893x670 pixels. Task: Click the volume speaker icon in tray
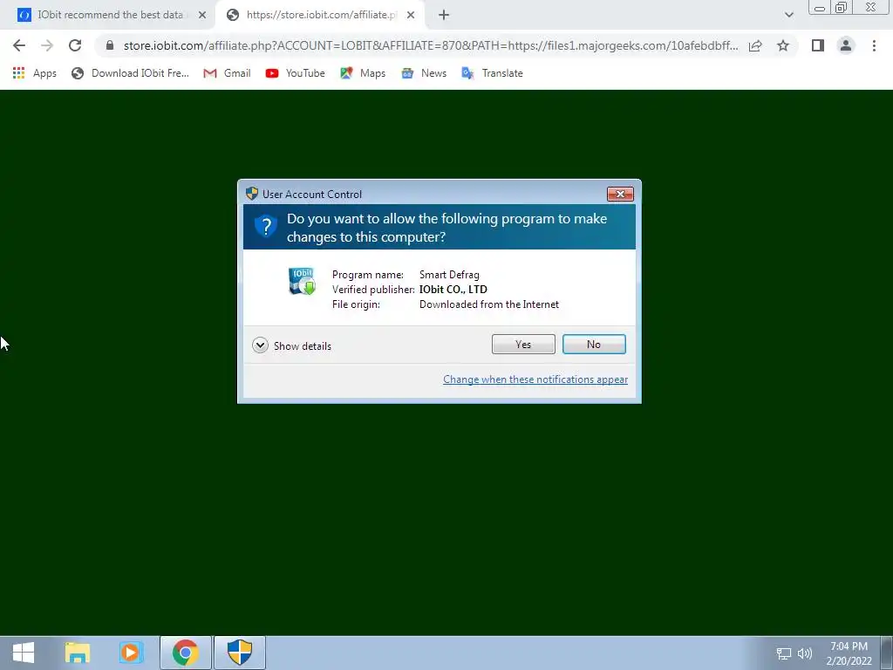(804, 653)
